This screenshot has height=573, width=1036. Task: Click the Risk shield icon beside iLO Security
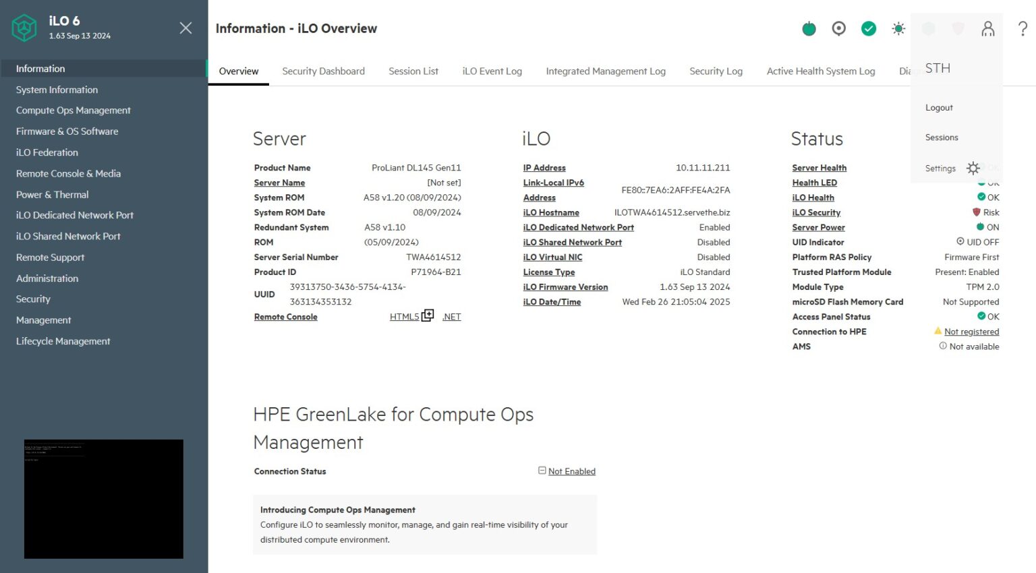click(x=975, y=212)
